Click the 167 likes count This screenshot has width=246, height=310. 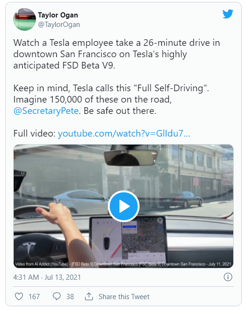point(34,297)
